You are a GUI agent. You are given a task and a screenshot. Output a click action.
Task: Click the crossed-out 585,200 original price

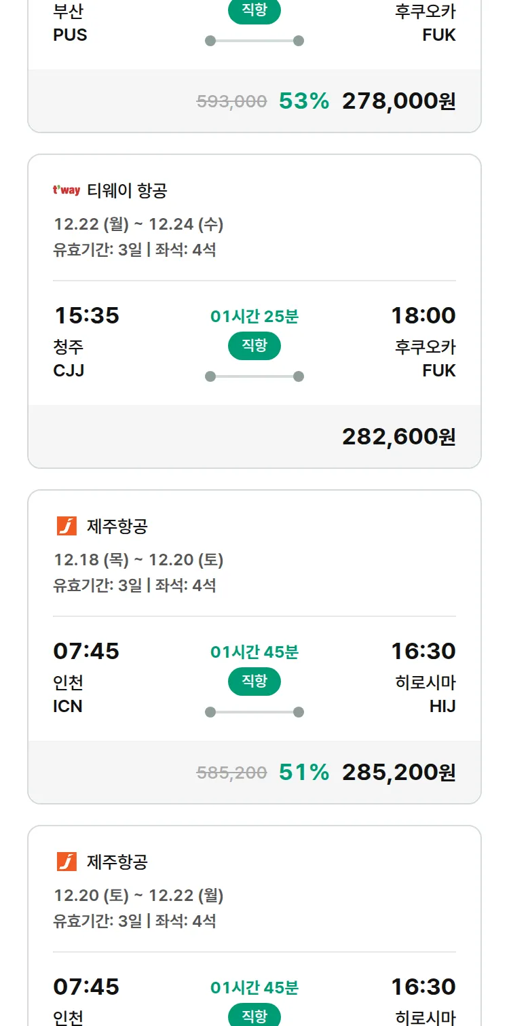click(231, 773)
